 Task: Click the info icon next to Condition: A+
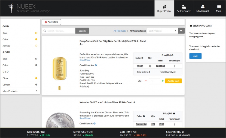click(x=96, y=65)
